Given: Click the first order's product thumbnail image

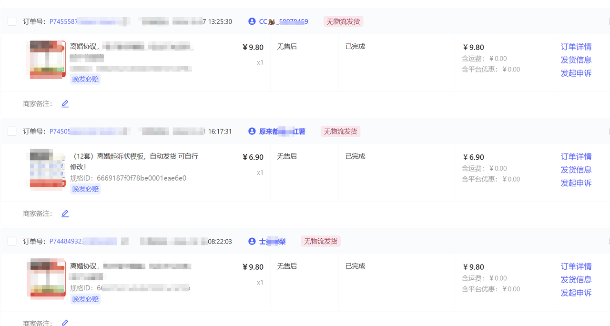Looking at the screenshot, I should 46,59.
